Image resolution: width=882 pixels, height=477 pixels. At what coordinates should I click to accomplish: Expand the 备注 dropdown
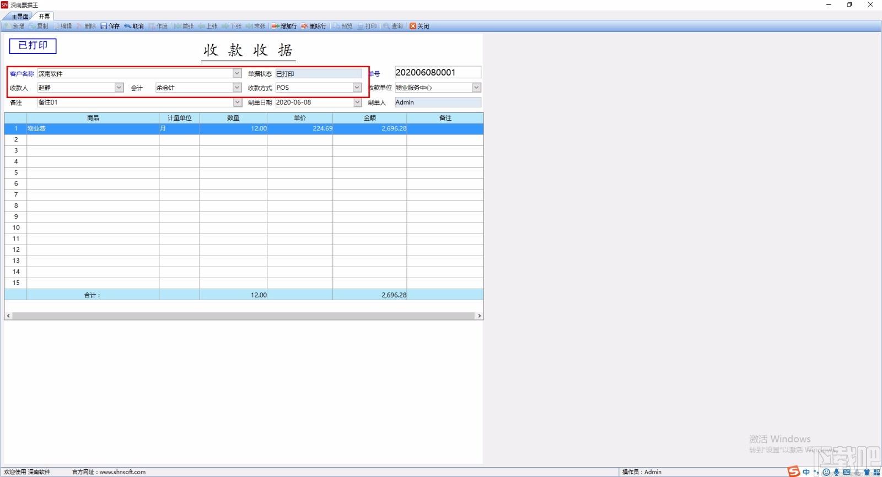237,102
